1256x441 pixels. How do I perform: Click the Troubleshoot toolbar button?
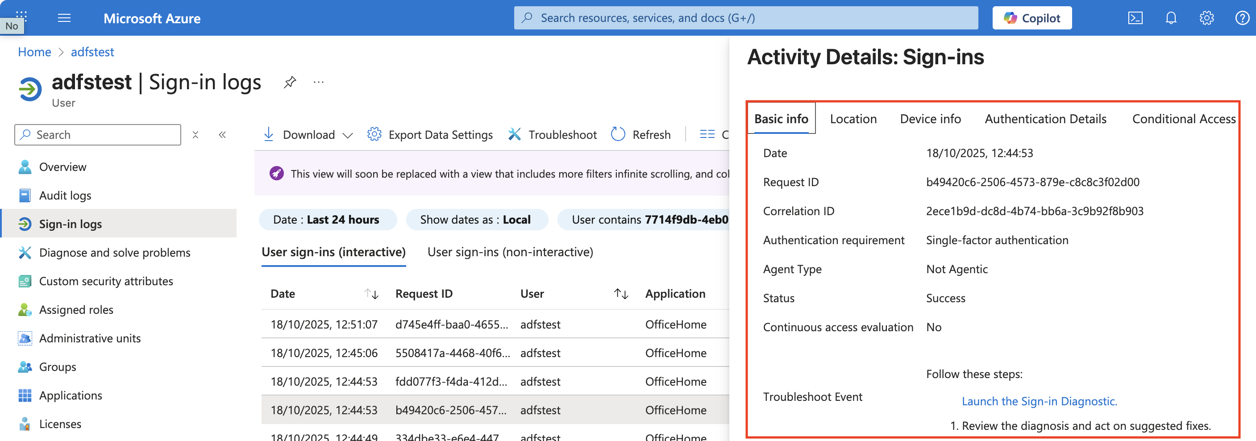click(x=553, y=135)
